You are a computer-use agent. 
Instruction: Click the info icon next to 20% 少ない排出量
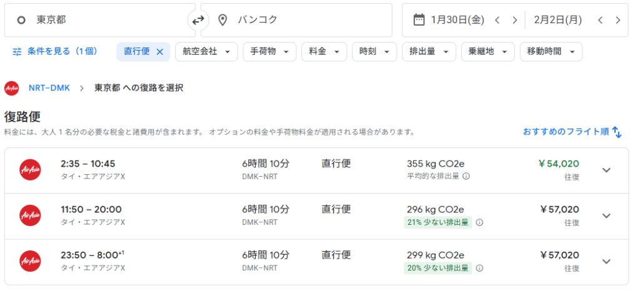point(479,268)
